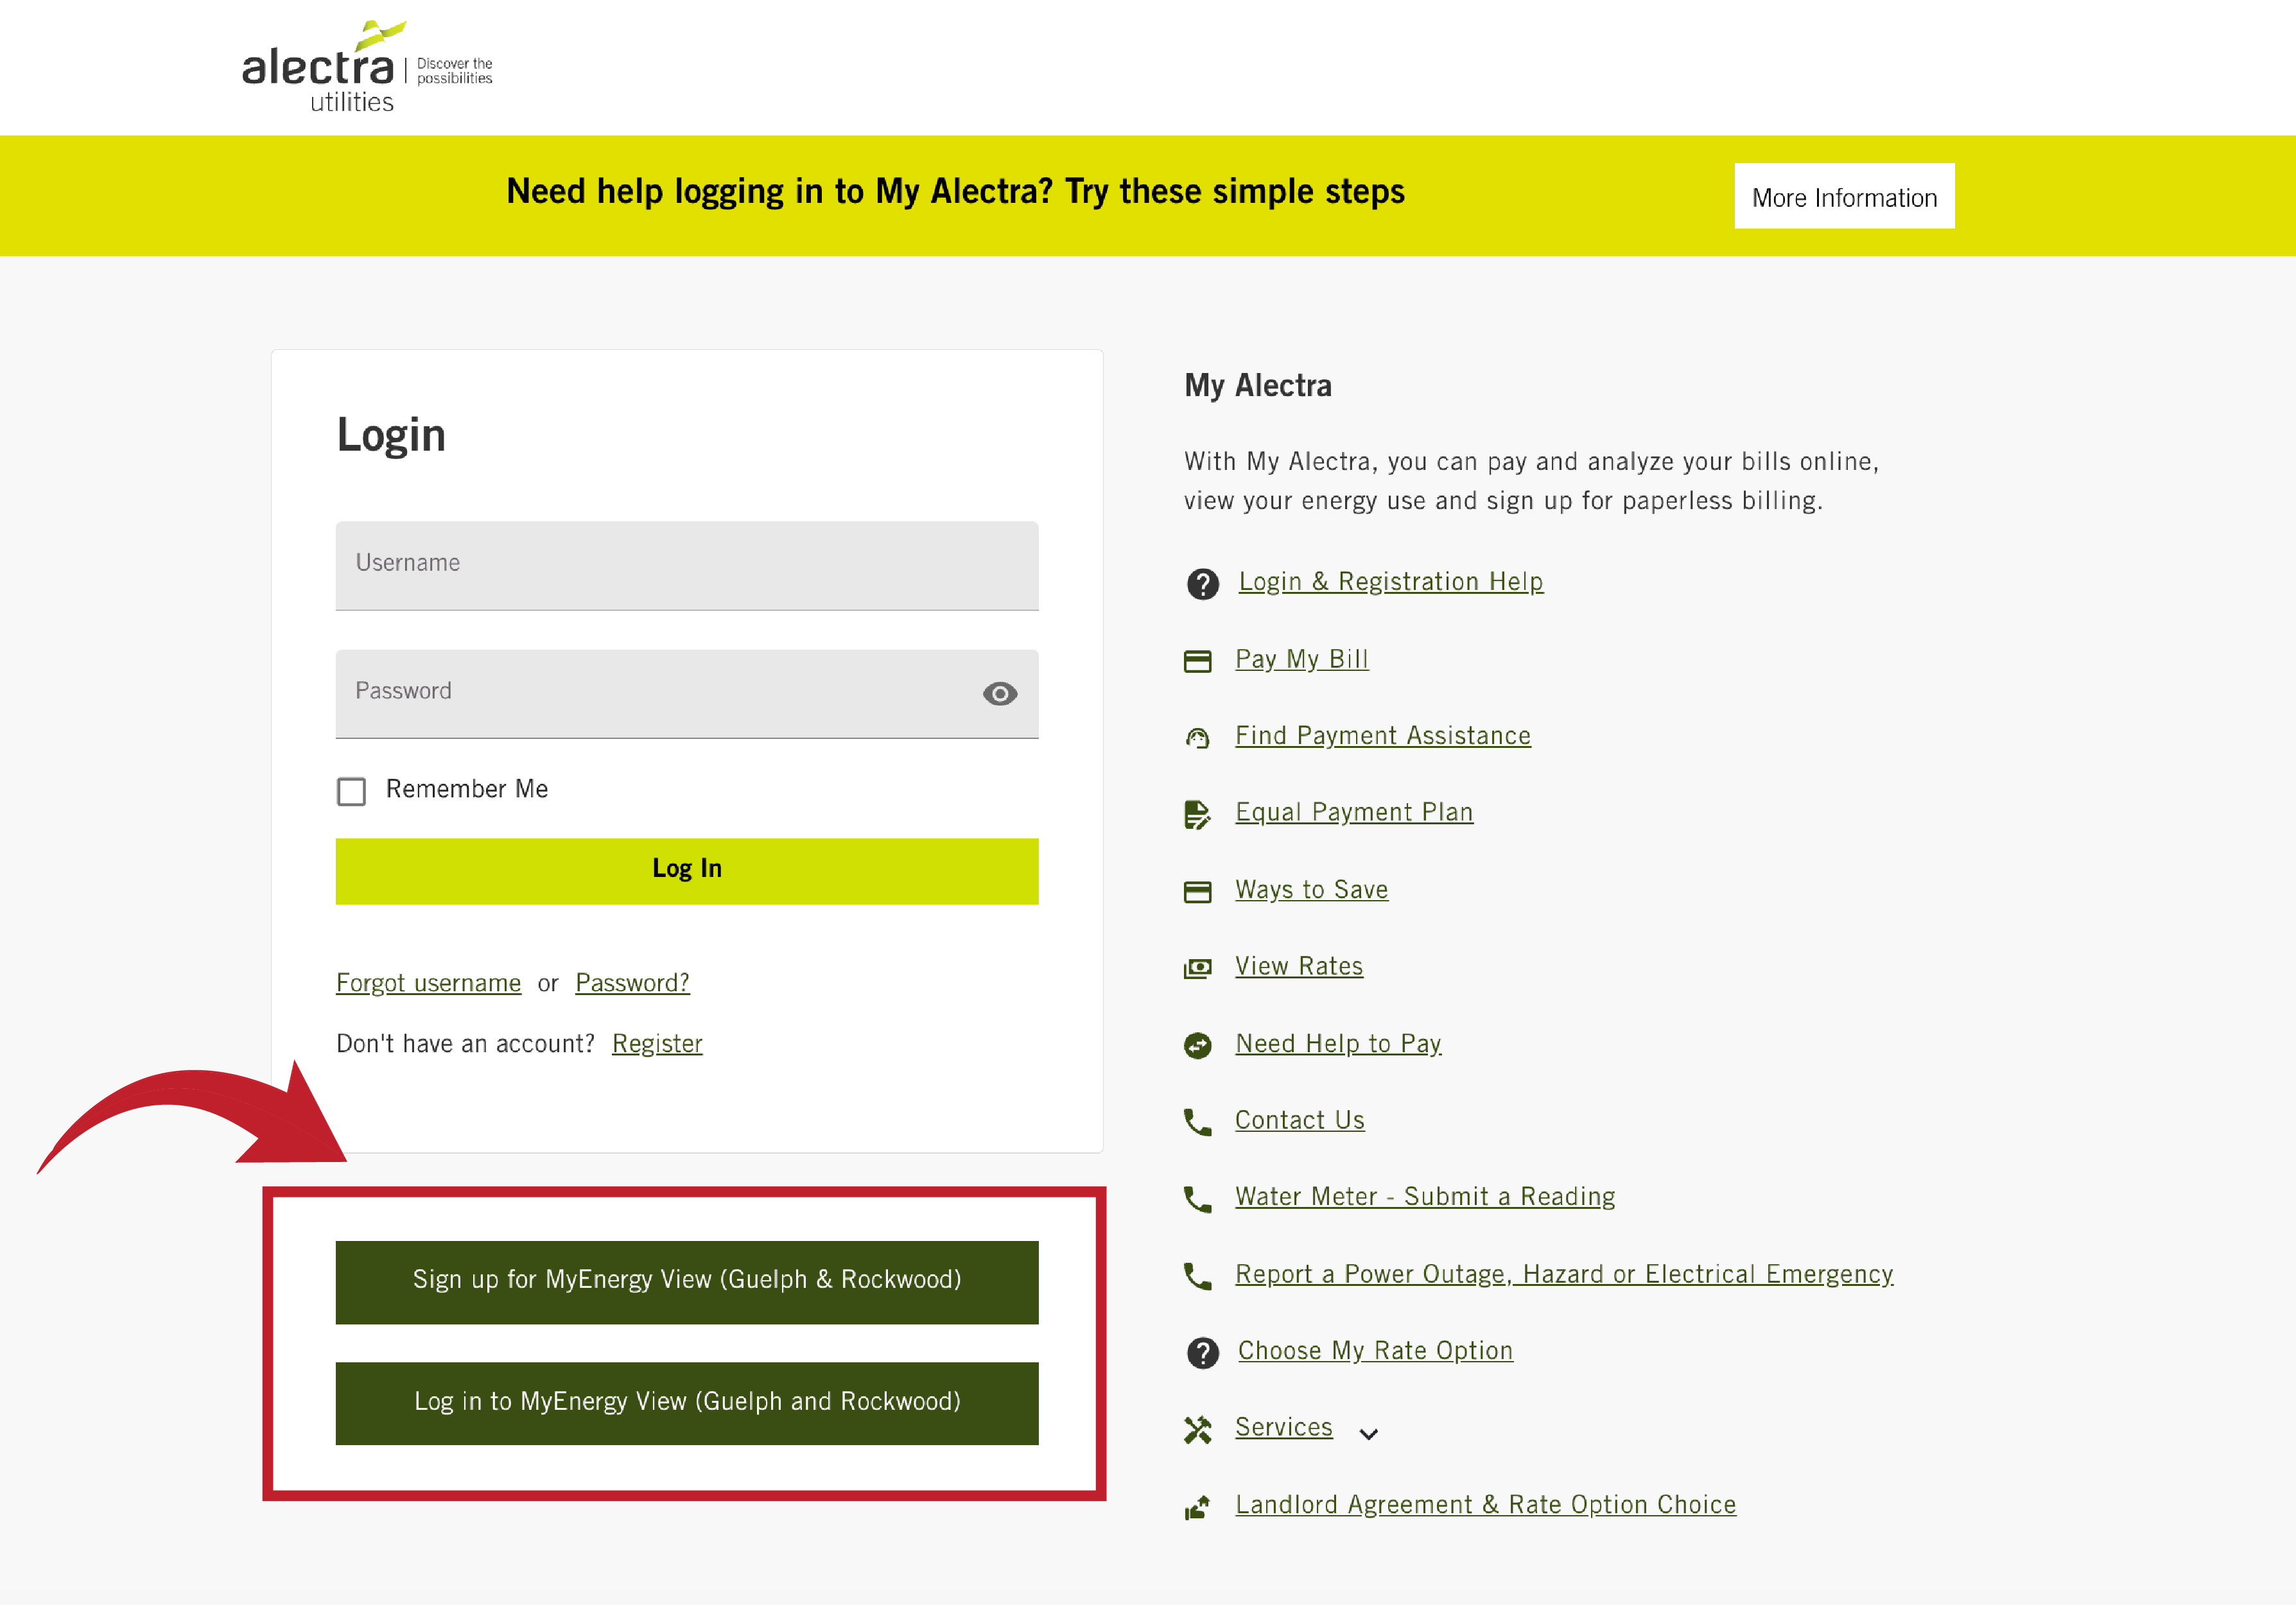Expand the Services chevron dropdown
Screen dimensions: 2296x1605
pos(1369,1434)
